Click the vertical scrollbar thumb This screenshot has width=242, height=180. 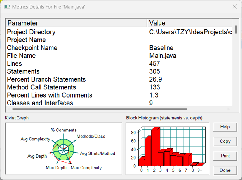click(x=236, y=29)
